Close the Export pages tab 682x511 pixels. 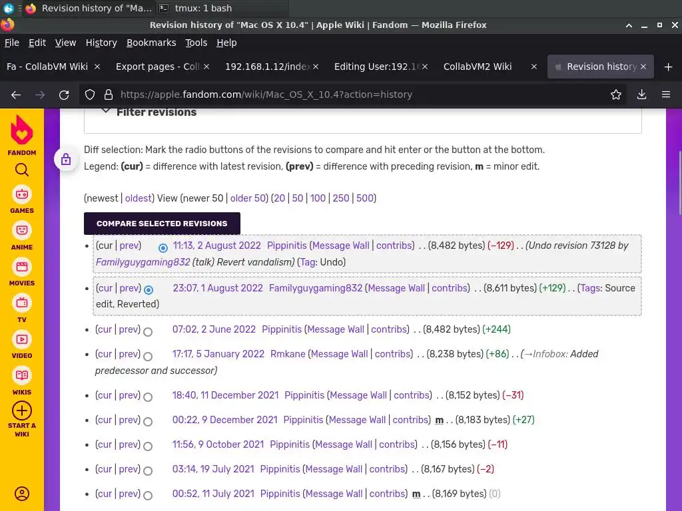pos(206,67)
